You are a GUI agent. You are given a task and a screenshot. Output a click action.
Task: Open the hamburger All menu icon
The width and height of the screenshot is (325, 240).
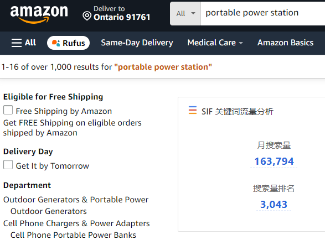pyautogui.click(x=17, y=43)
